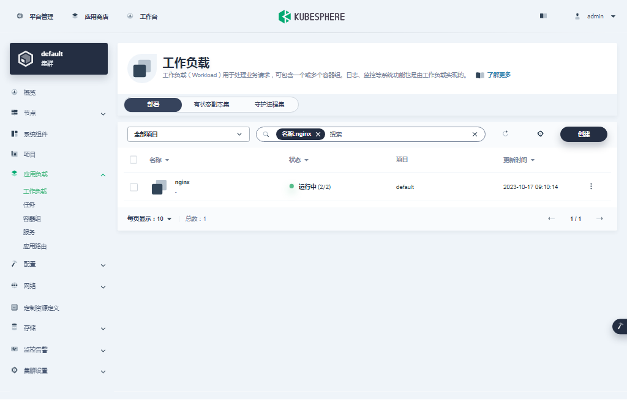
Task: Go to the previous page arrow
Action: click(x=551, y=218)
